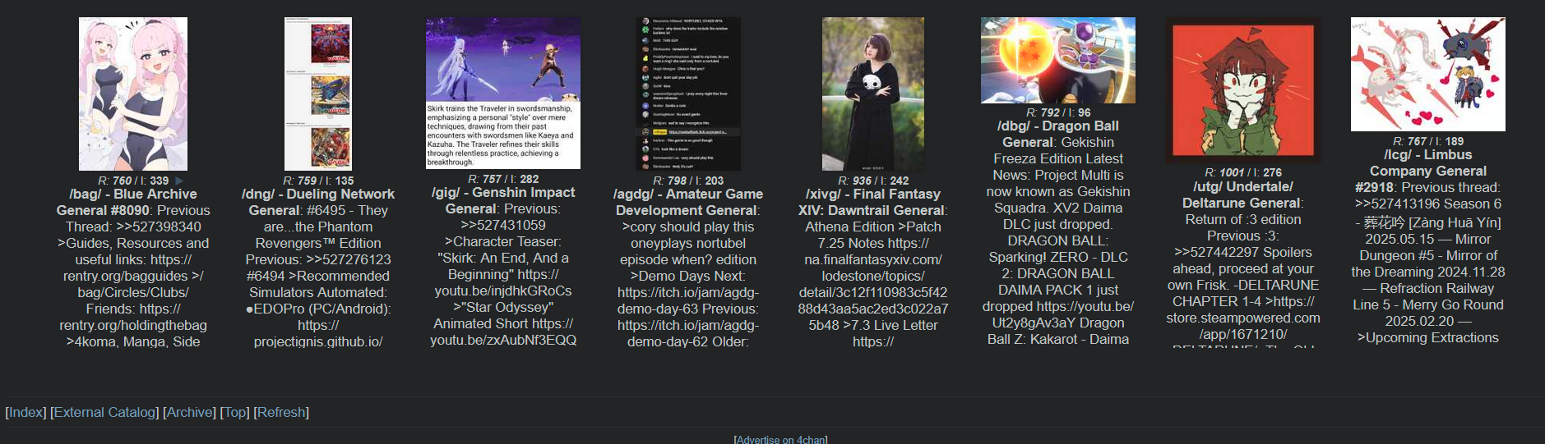This screenshot has width=1545, height=444.
Task: Click the '/xivg/ - Final Fantasy XIV: Dawntrail General' title
Action: [873, 202]
